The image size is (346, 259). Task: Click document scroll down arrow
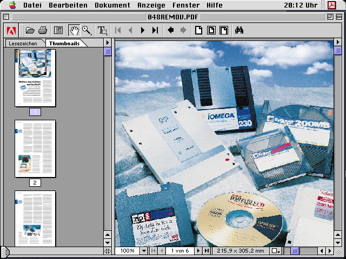338,243
